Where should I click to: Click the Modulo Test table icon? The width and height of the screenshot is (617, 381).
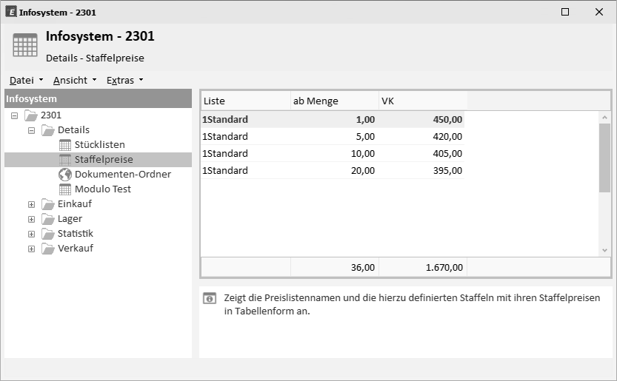pos(65,189)
